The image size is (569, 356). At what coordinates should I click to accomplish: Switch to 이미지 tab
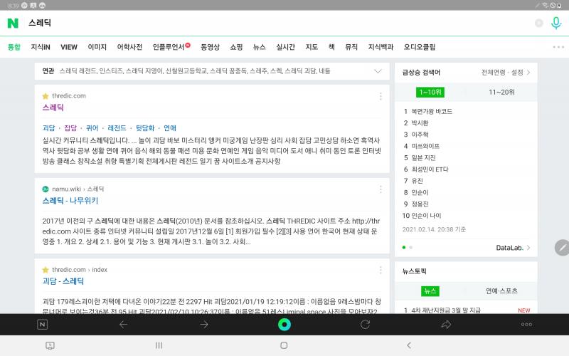point(97,47)
